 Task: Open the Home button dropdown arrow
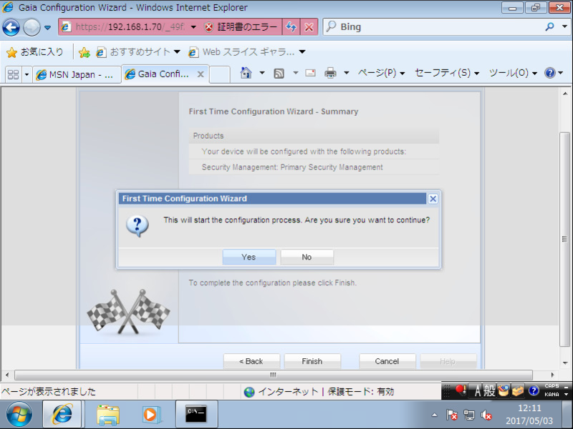coord(262,73)
